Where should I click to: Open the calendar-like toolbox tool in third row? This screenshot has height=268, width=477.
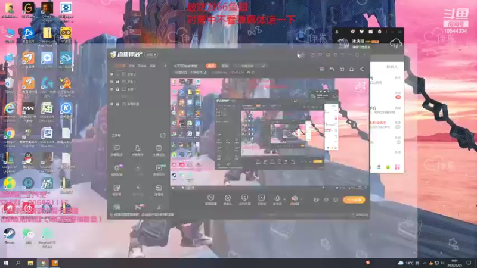click(159, 190)
